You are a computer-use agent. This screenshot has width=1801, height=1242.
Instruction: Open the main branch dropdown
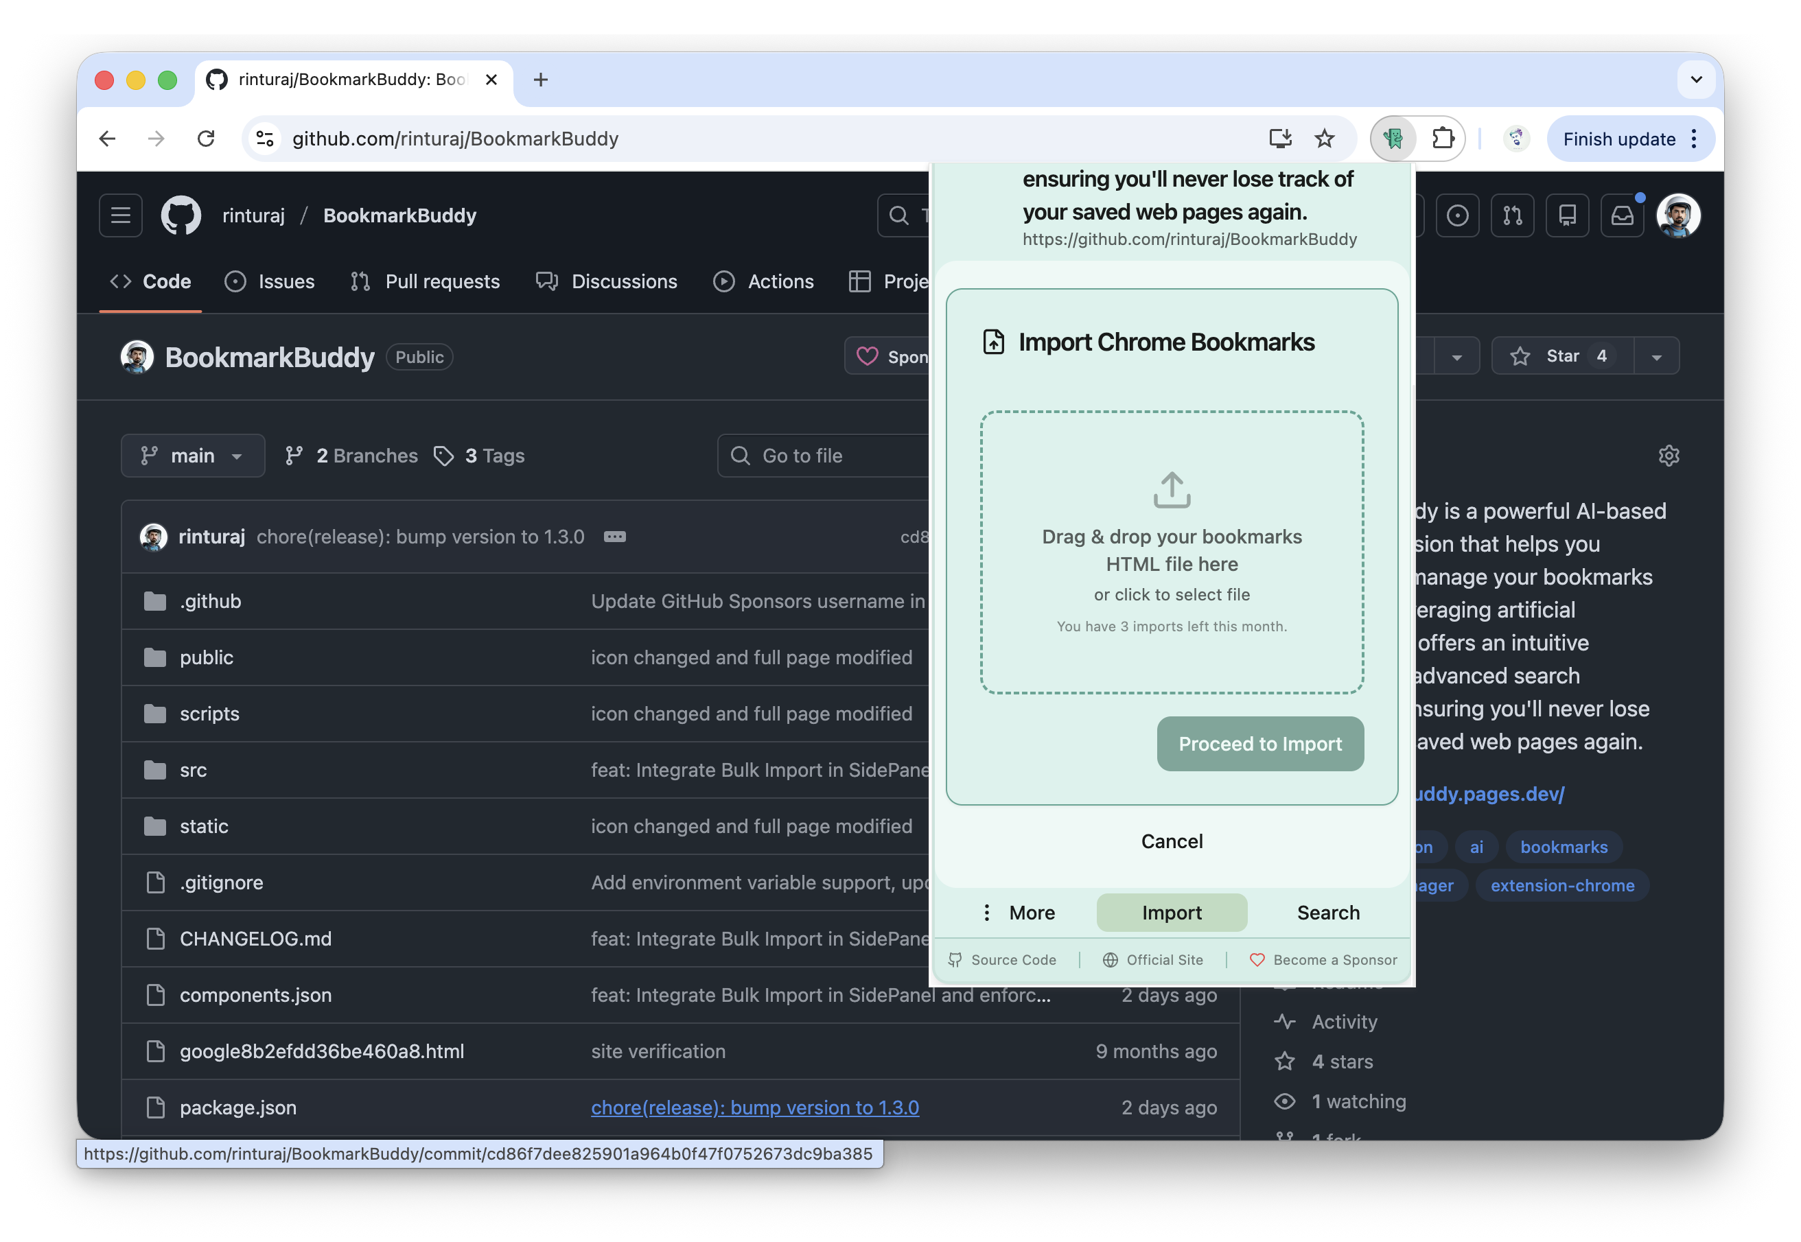[x=192, y=455]
